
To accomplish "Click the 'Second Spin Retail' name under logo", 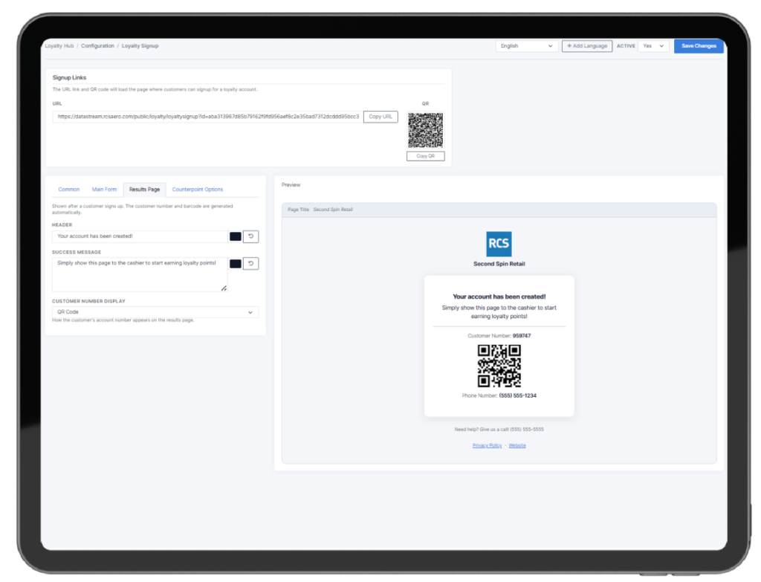I will tap(499, 264).
